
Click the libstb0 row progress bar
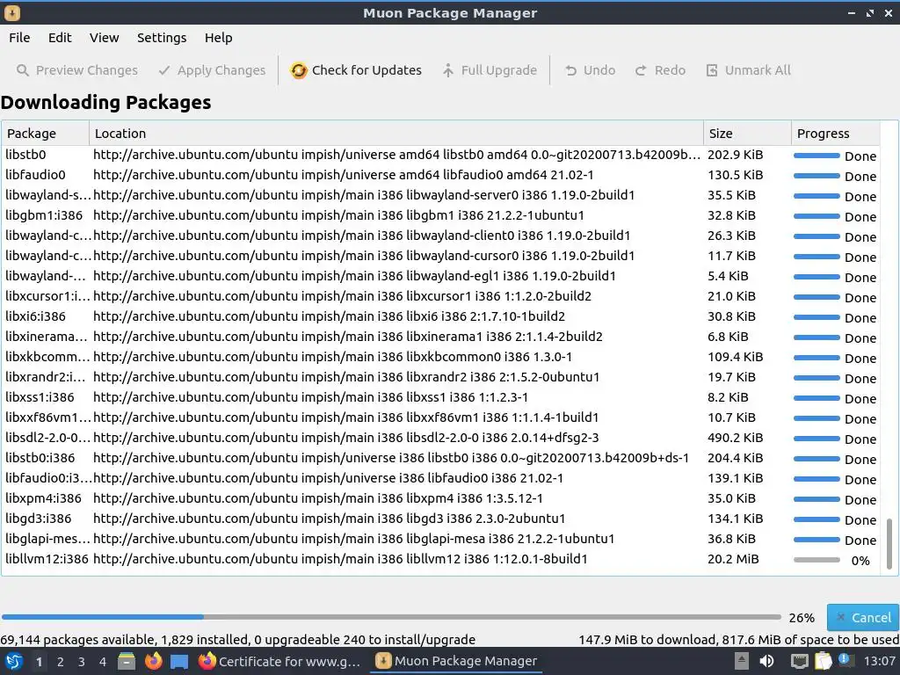tap(817, 156)
